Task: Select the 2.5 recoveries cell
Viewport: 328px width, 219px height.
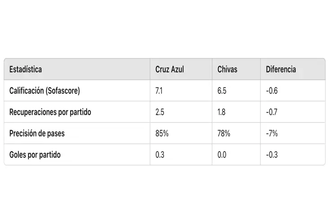Action: [x=160, y=112]
